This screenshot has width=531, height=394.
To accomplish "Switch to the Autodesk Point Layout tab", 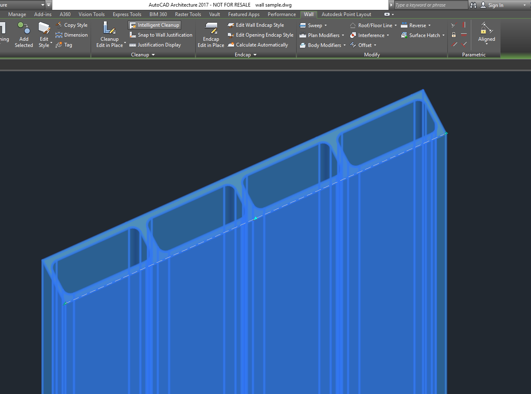I will click(346, 14).
